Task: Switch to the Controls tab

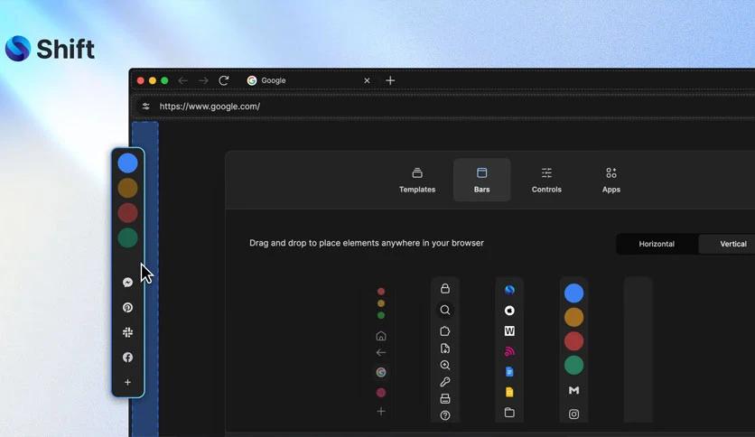Action: 546,180
